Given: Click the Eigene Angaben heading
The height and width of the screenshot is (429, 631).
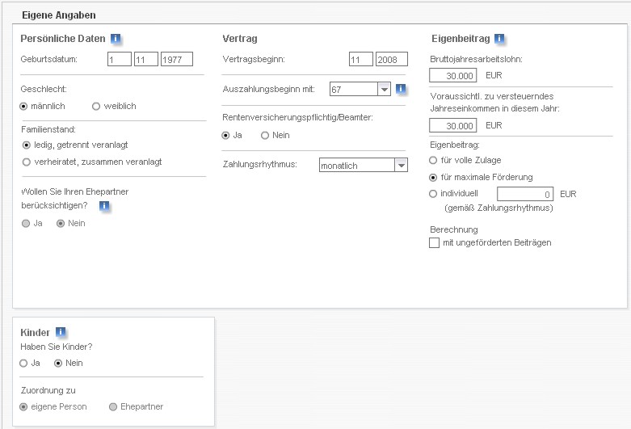Looking at the screenshot, I should (59, 15).
